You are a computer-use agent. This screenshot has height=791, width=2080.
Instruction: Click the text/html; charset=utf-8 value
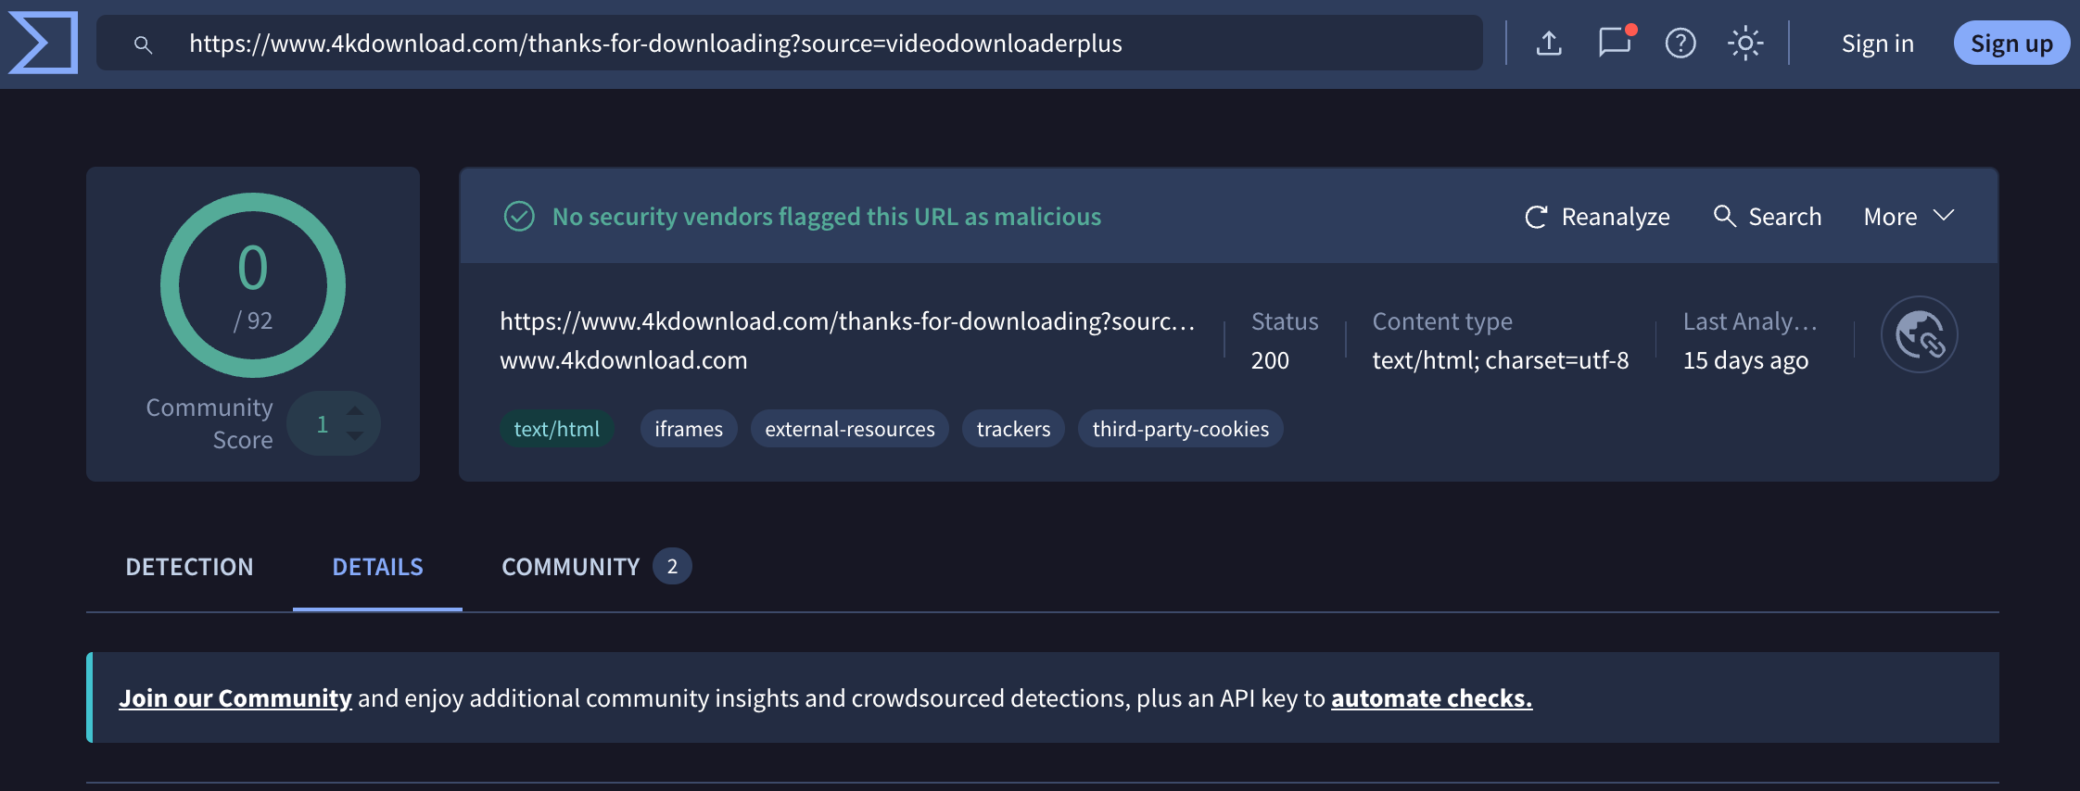[x=1501, y=360]
